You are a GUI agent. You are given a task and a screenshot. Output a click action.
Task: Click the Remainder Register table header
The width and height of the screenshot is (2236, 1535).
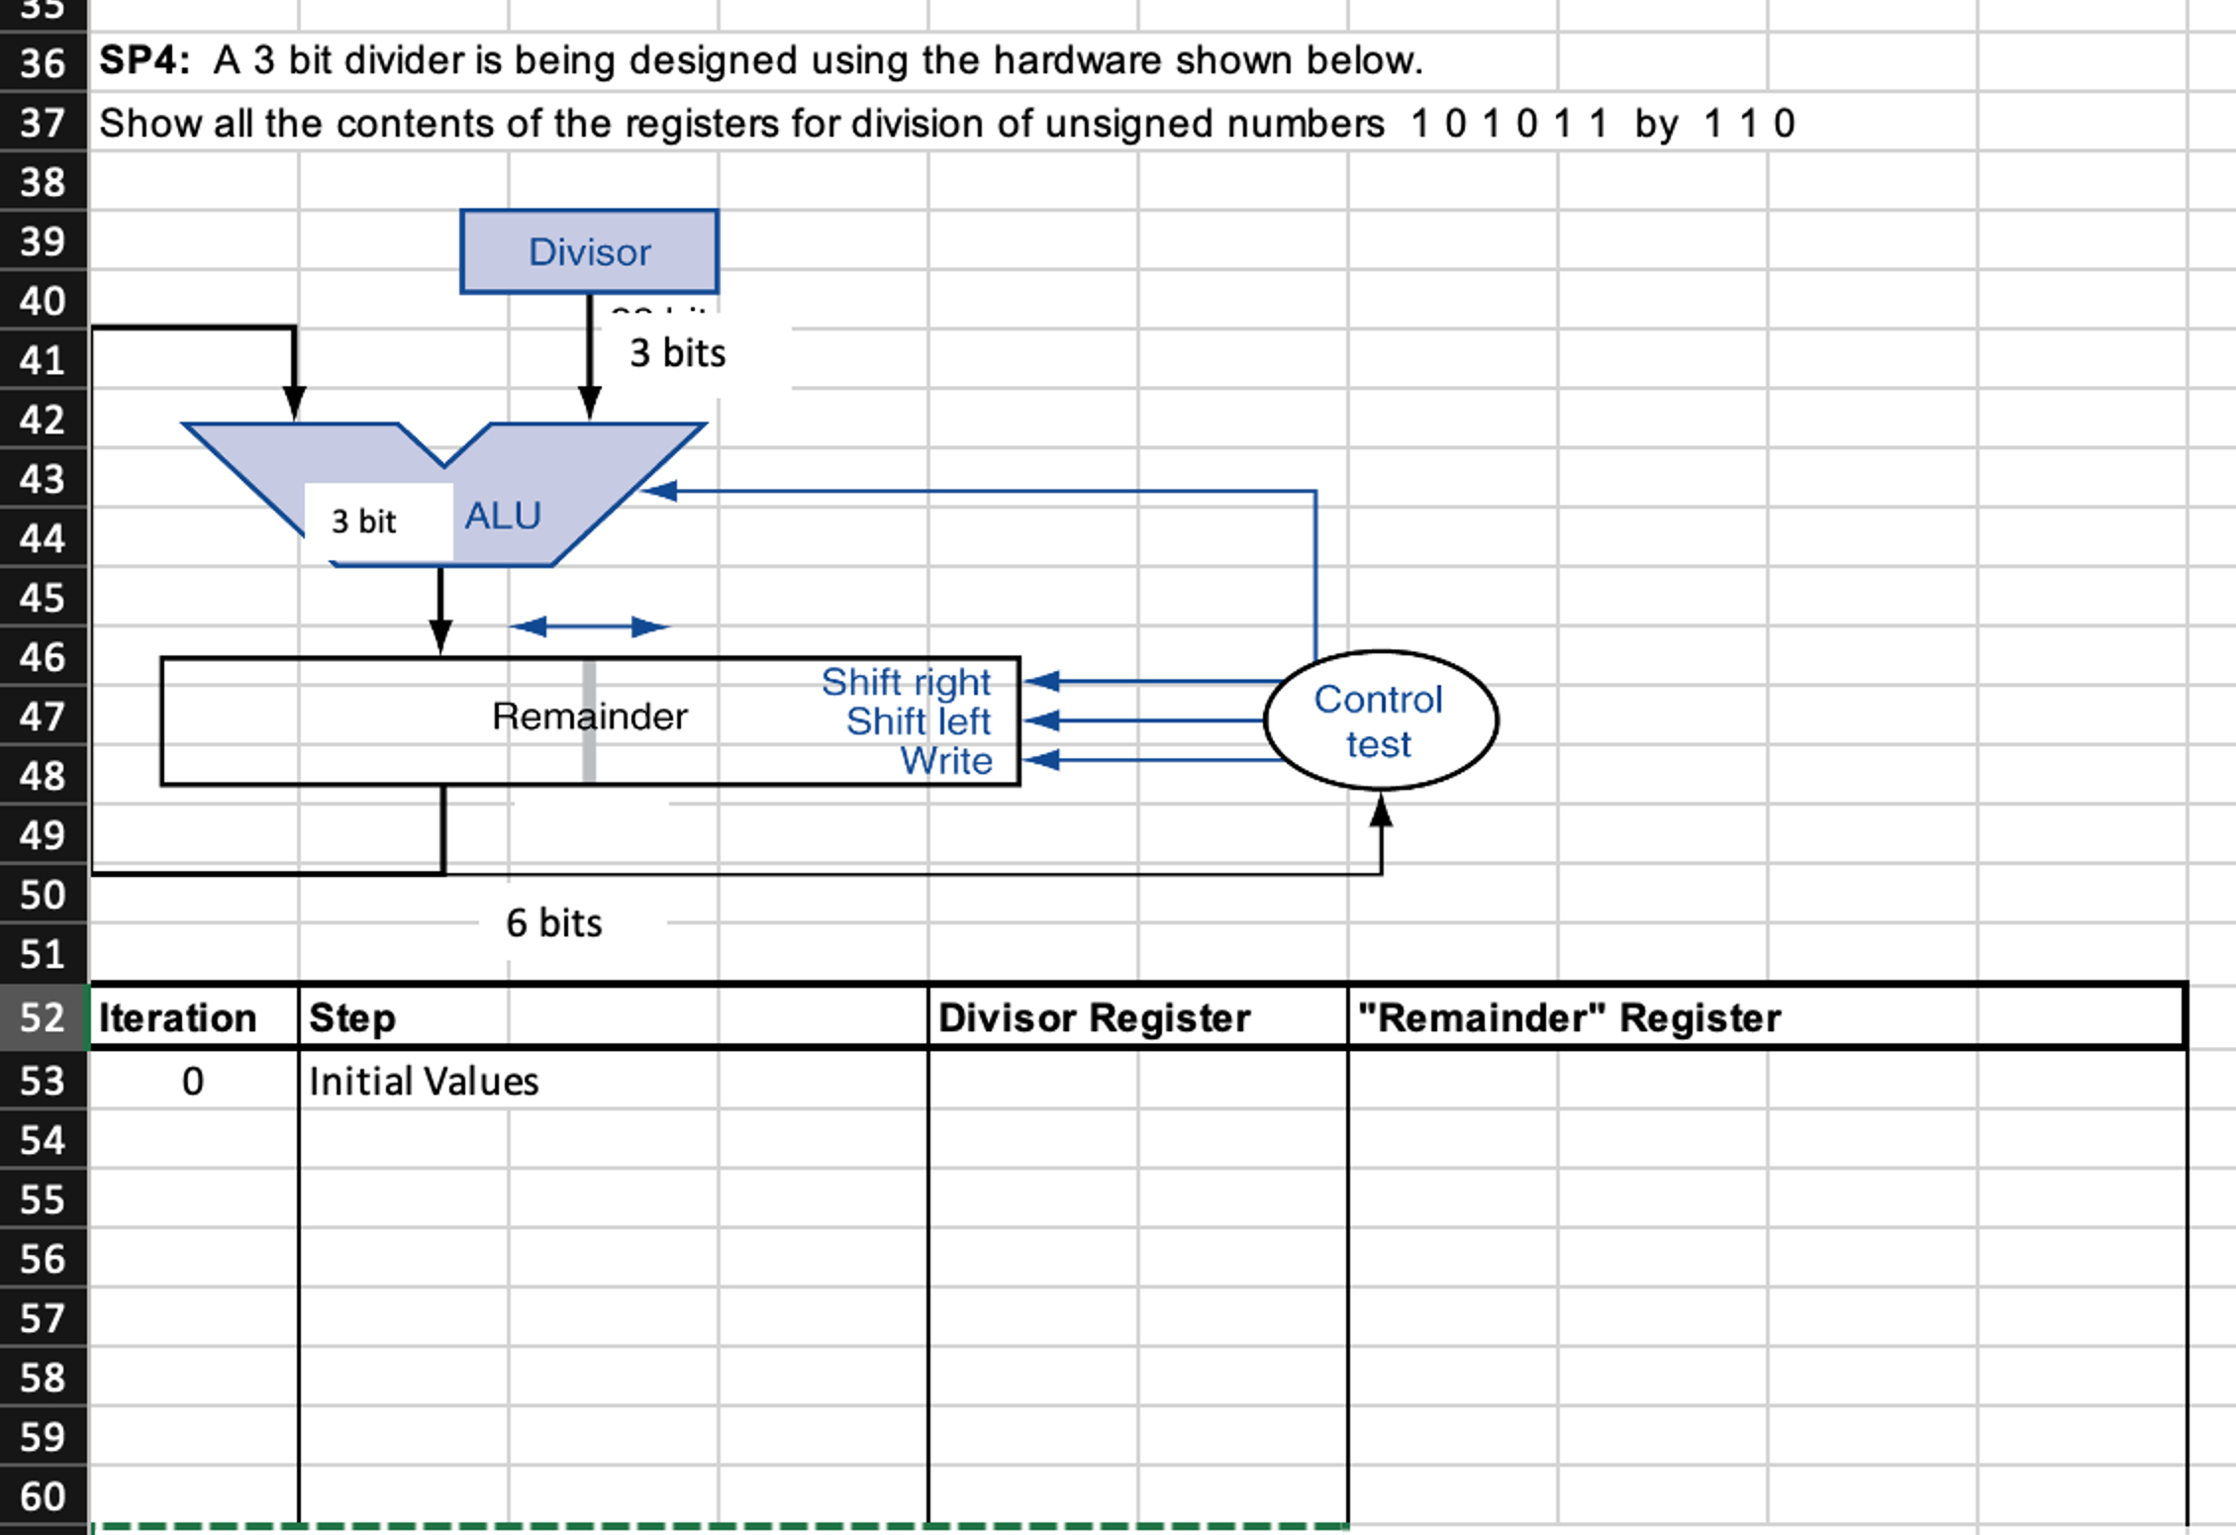(1571, 1015)
